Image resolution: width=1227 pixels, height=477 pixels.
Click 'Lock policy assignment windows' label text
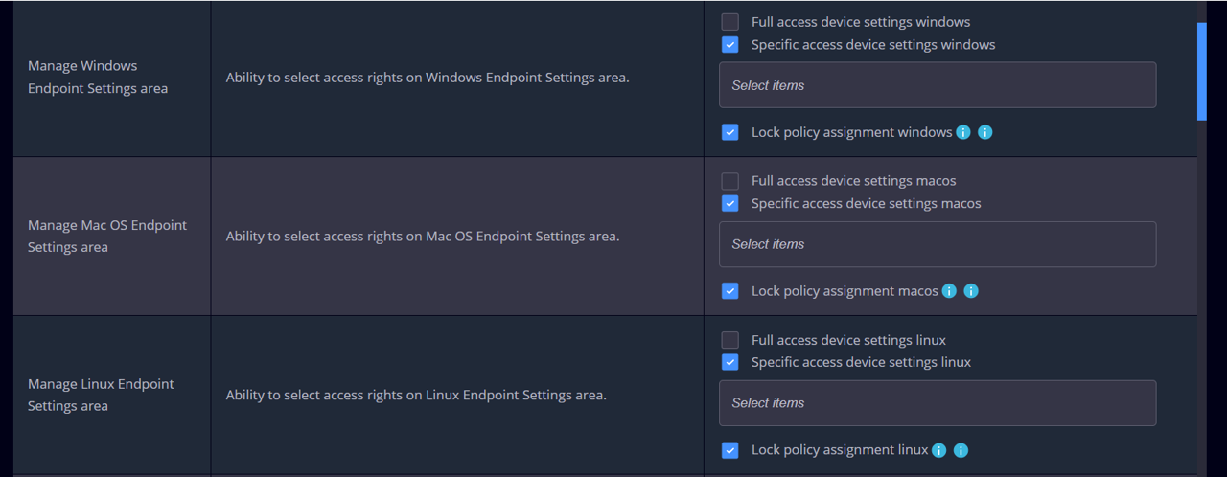pos(852,132)
